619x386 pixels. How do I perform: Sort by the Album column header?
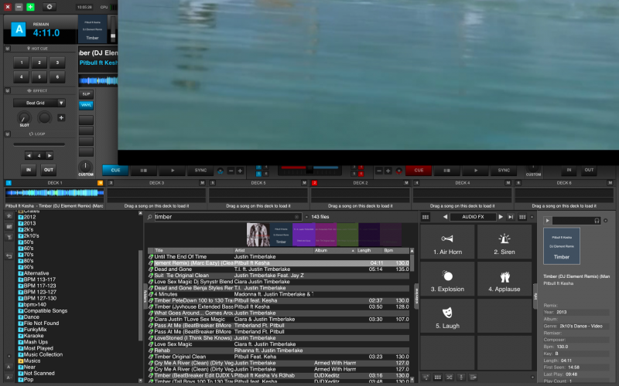pos(334,250)
